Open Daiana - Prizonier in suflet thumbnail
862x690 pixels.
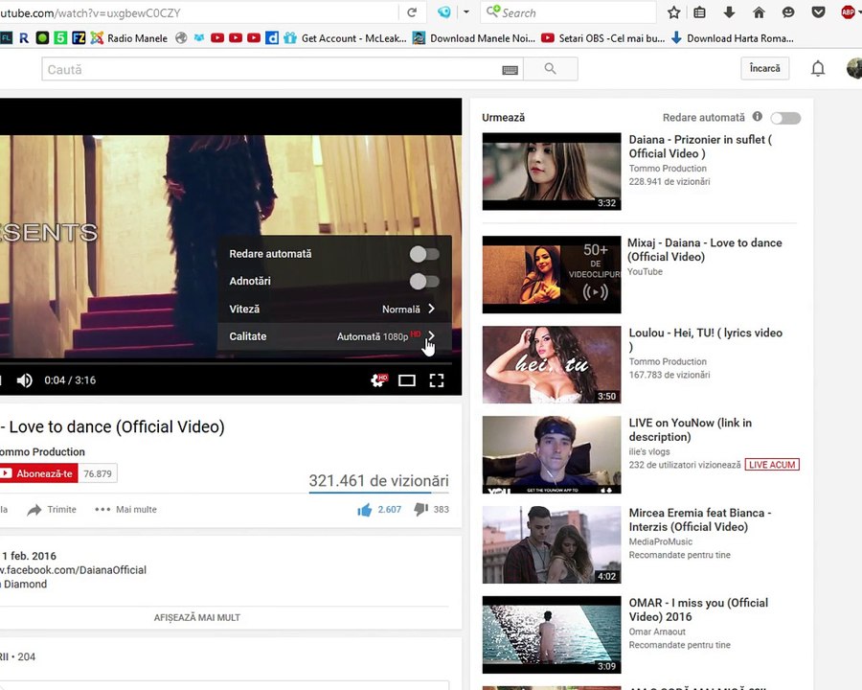[552, 172]
